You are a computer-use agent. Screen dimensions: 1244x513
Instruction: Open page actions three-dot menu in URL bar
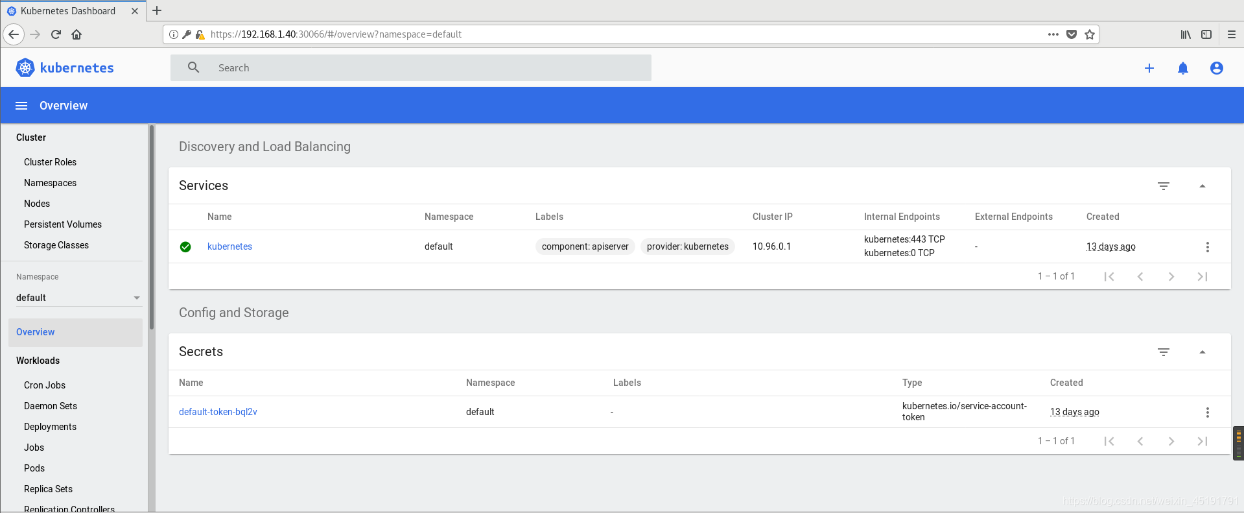1053,34
